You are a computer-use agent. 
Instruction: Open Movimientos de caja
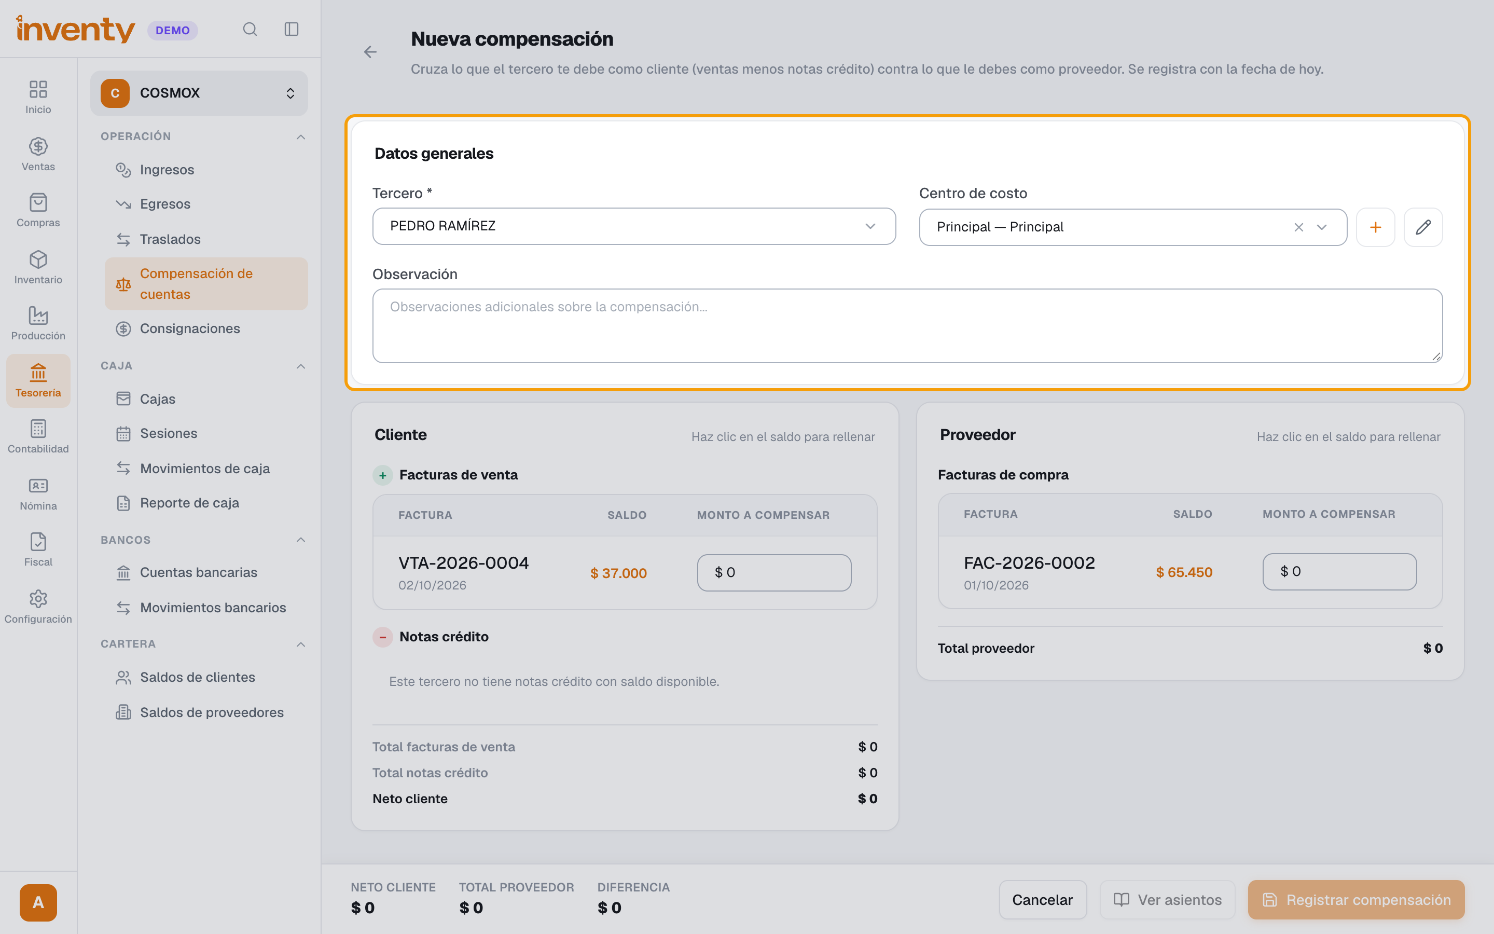click(206, 468)
